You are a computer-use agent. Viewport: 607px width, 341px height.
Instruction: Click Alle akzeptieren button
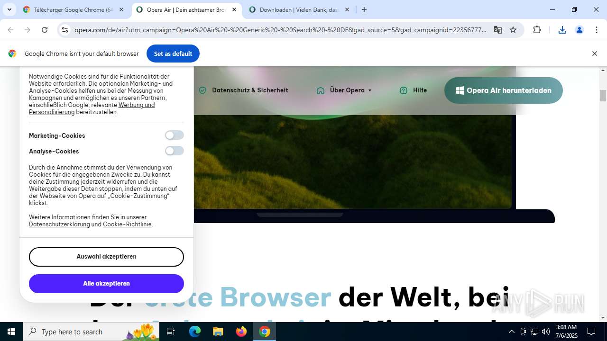(106, 284)
